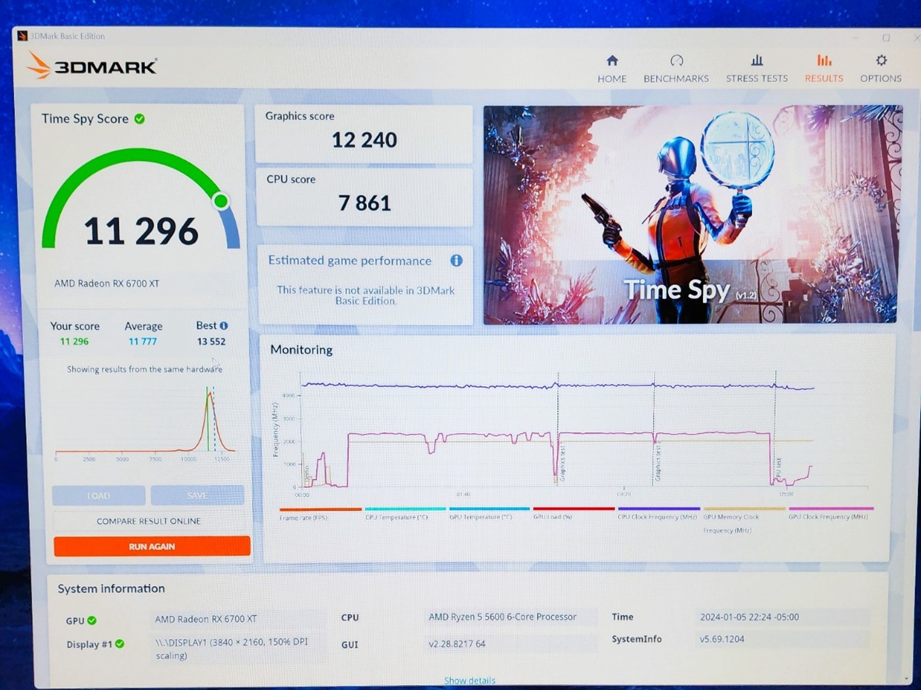The image size is (921, 690).
Task: Expand Show details under System information
Action: click(469, 680)
